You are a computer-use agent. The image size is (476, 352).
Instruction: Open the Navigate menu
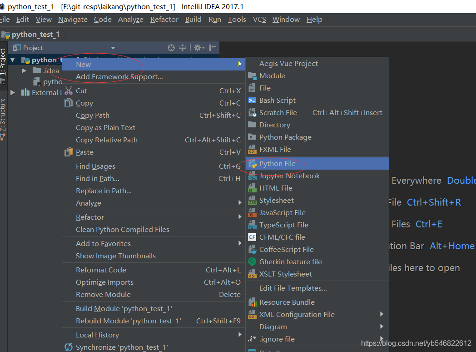point(73,20)
